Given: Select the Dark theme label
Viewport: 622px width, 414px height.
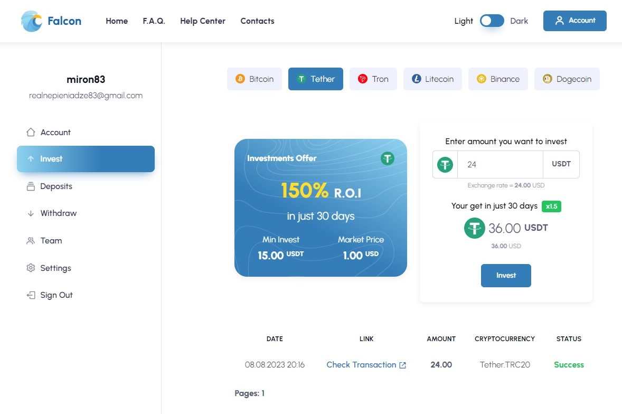Looking at the screenshot, I should tap(519, 21).
